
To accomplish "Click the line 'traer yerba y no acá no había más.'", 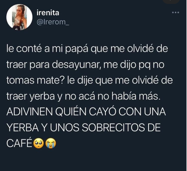I will (x=83, y=96).
